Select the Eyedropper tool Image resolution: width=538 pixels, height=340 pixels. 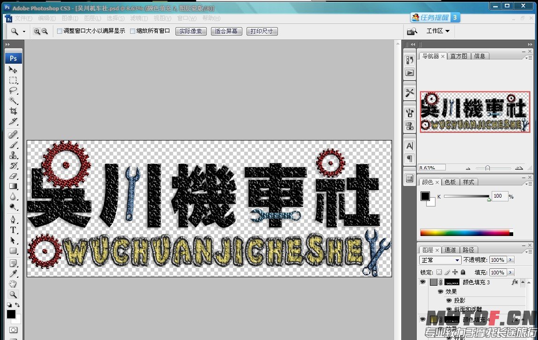[x=13, y=273]
